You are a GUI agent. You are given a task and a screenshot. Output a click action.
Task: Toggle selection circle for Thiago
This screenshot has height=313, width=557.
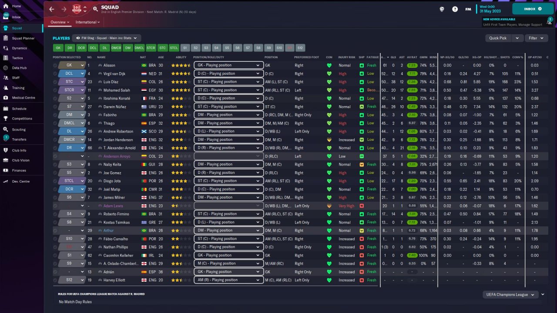point(55,123)
